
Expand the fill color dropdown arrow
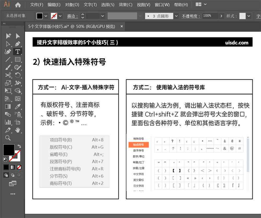click(46, 16)
